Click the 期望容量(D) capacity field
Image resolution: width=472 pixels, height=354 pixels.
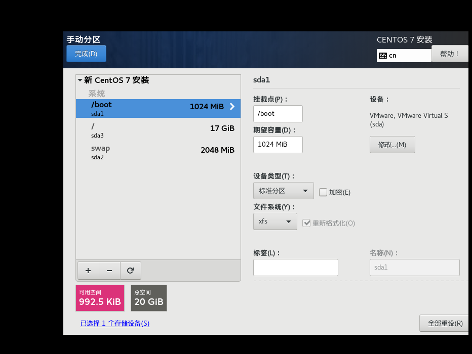click(278, 145)
